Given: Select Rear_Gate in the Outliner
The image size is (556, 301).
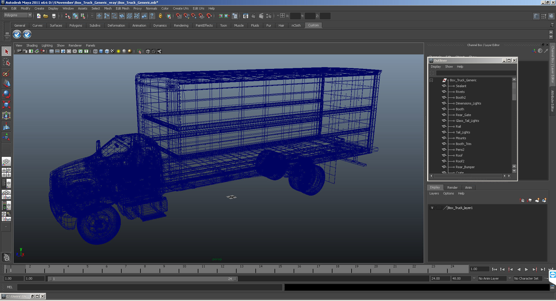Looking at the screenshot, I should click(463, 115).
